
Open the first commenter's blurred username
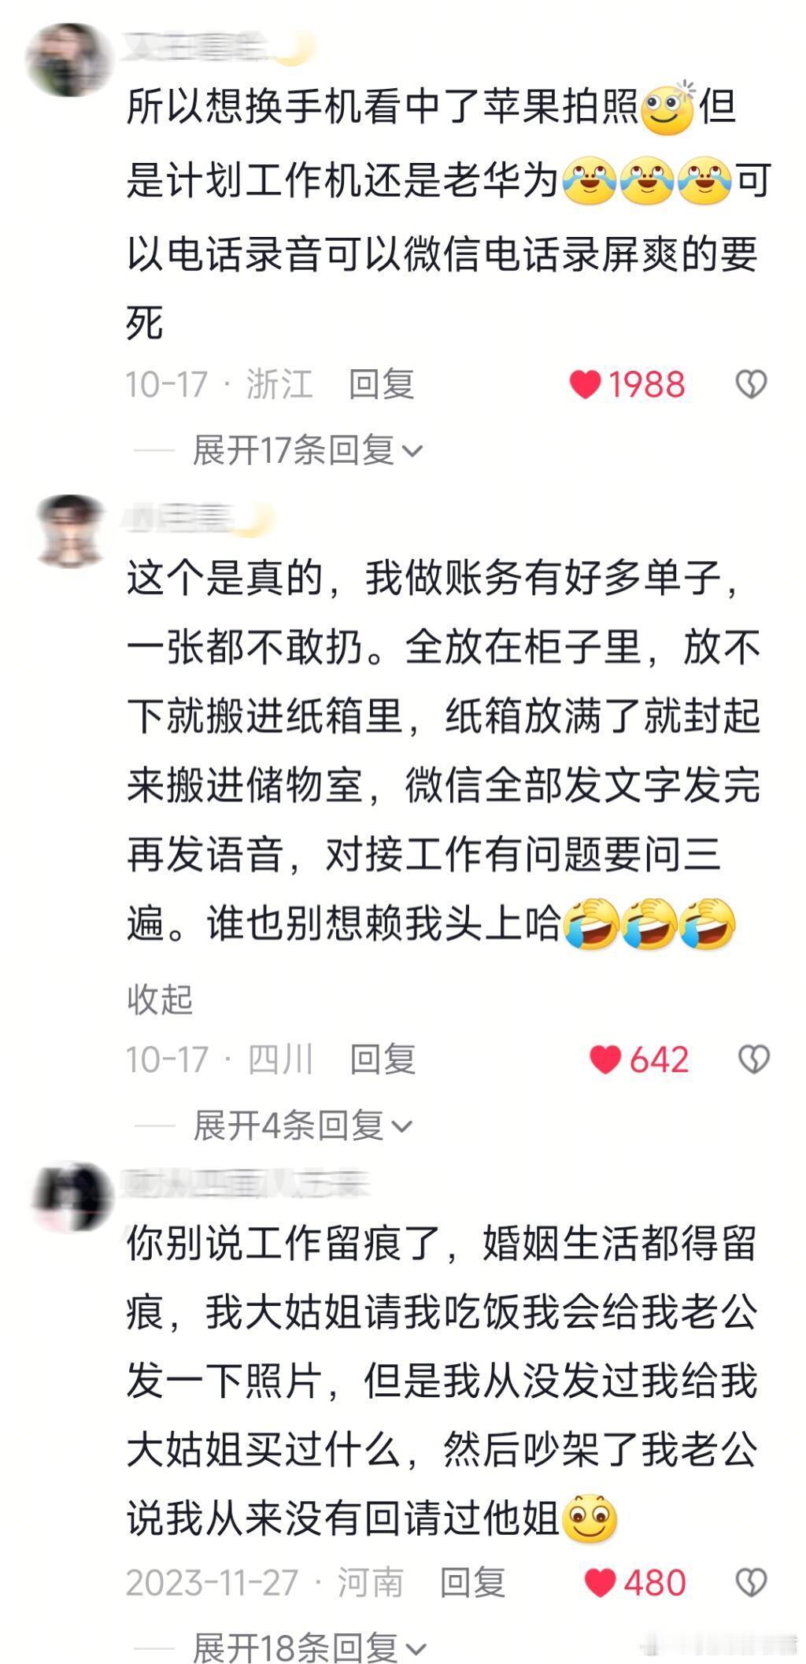coord(216,46)
